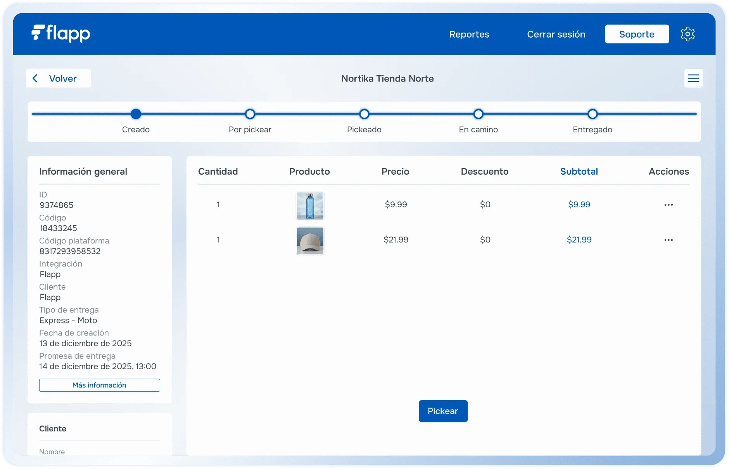Select the Pickeado step marker
Viewport: 729px width, 469px height.
(364, 114)
